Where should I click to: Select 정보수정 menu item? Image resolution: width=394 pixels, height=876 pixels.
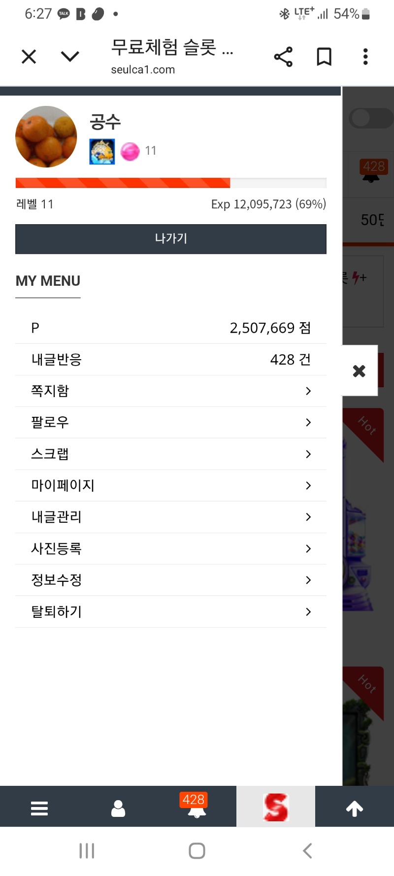coord(57,580)
